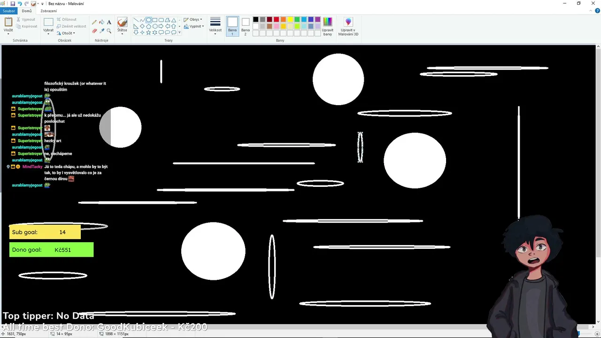Open the Vložit dropdown arrow
This screenshot has width=601, height=338.
[8, 34]
